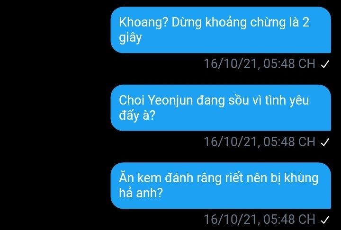Click the delivered tick below the "Ăn kem" message
This screenshot has width=341, height=230.
pos(325,220)
